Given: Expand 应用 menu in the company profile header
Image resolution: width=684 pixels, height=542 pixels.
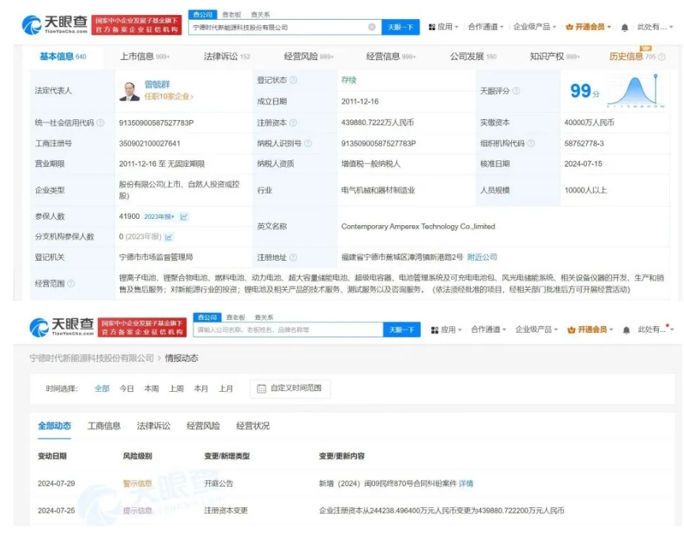Looking at the screenshot, I should [x=443, y=27].
